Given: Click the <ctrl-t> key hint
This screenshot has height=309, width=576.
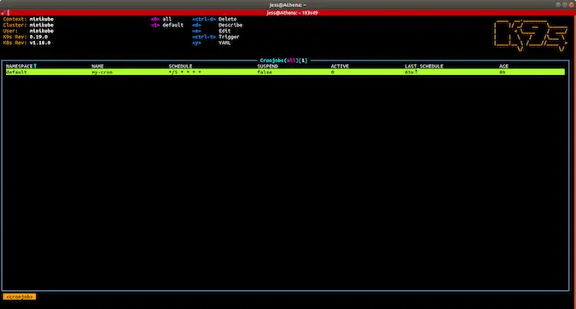Looking at the screenshot, I should click(x=204, y=37).
